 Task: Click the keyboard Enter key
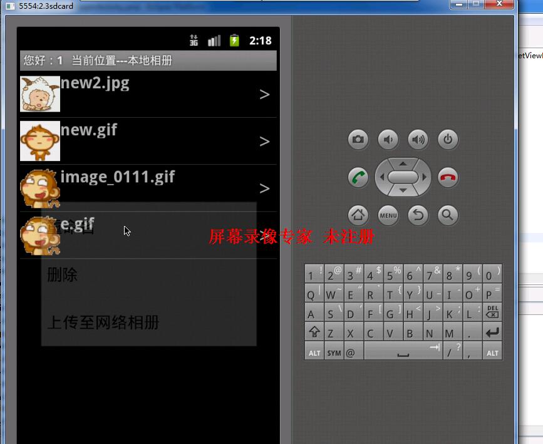(492, 331)
